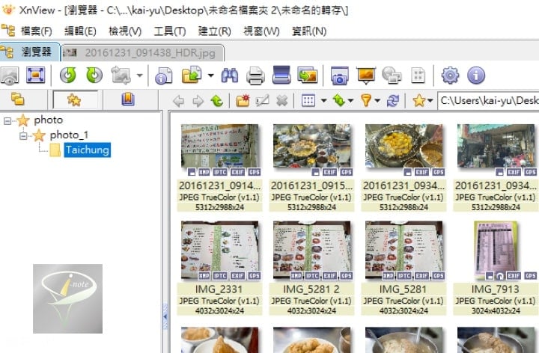This screenshot has height=353, width=539.
Task: Open the 檢視(V) menu
Action: pos(125,31)
